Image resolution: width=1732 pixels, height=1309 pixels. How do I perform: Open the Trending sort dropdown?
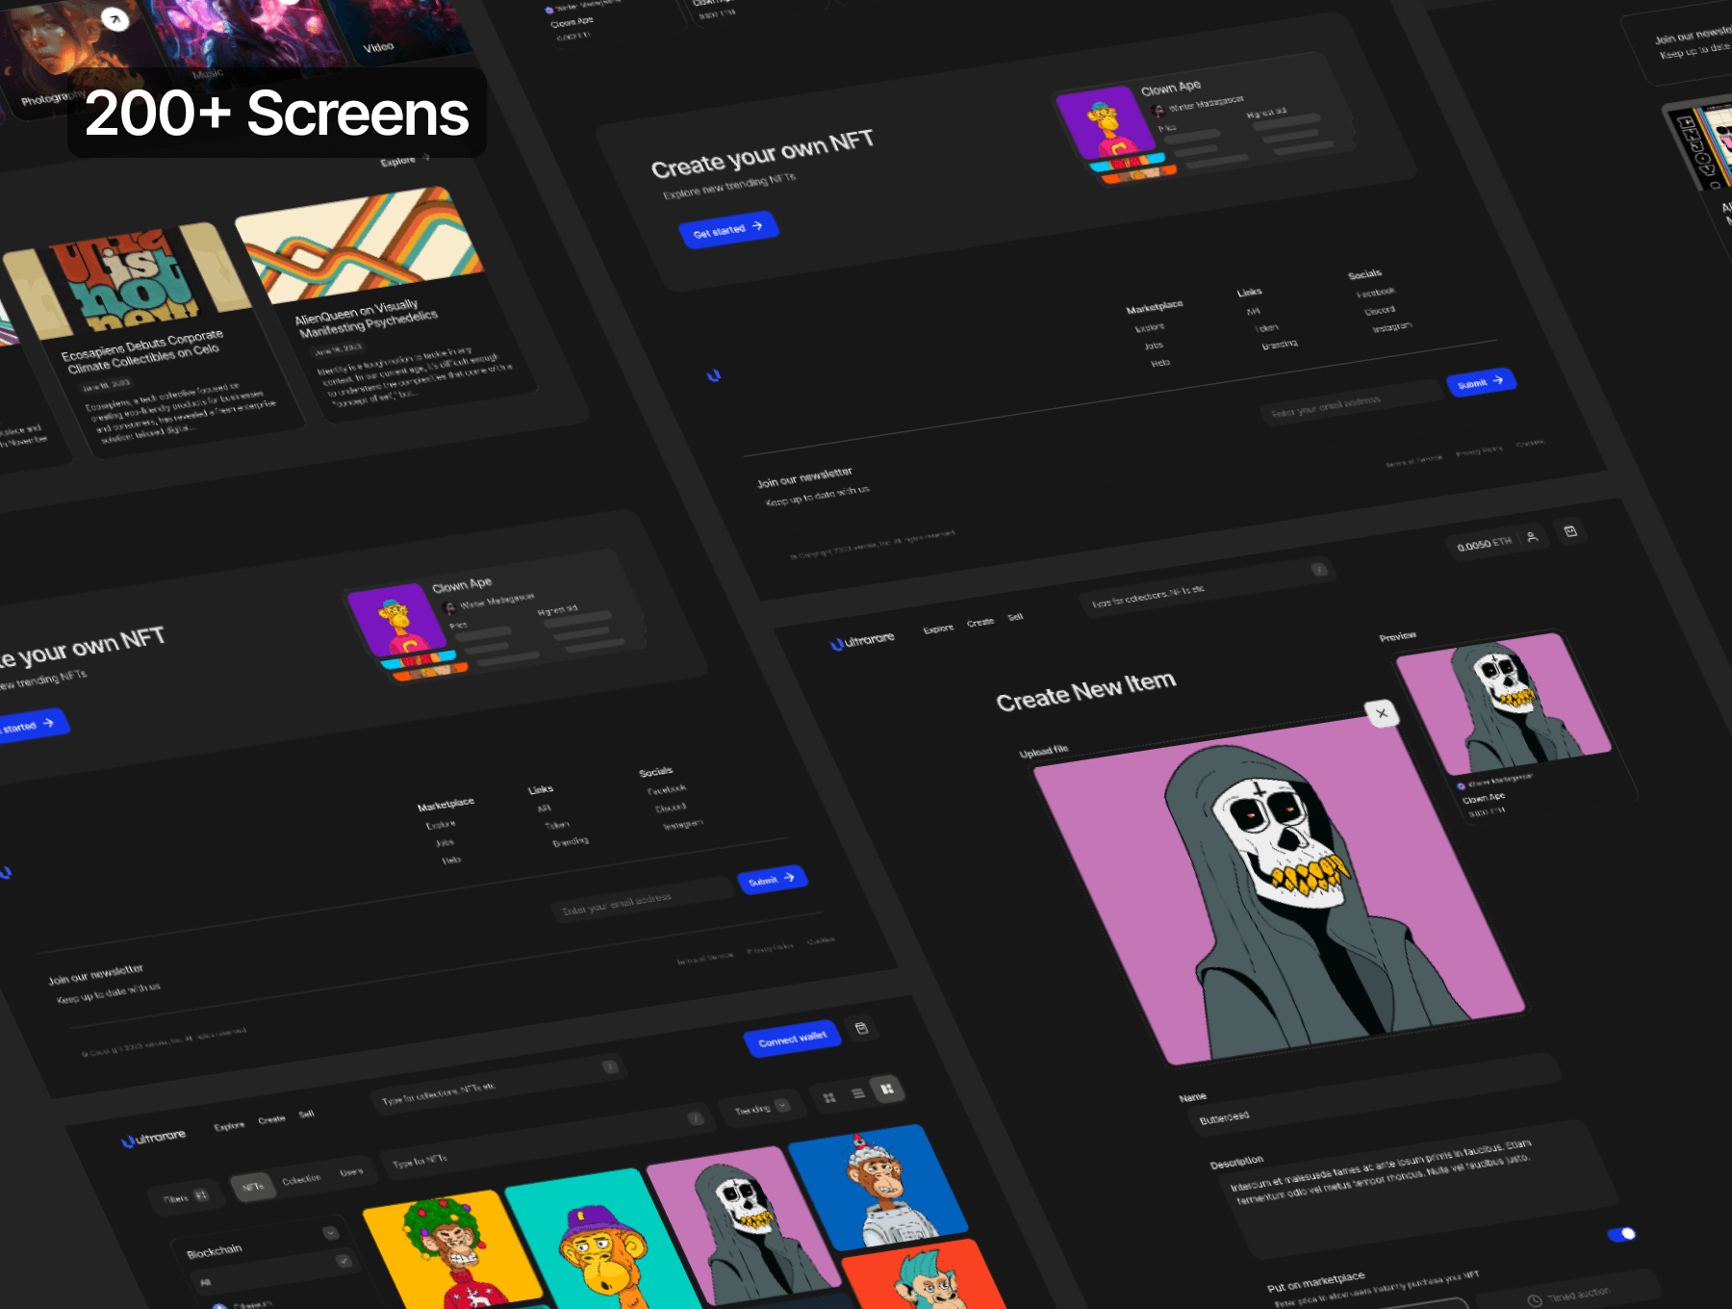point(762,1108)
